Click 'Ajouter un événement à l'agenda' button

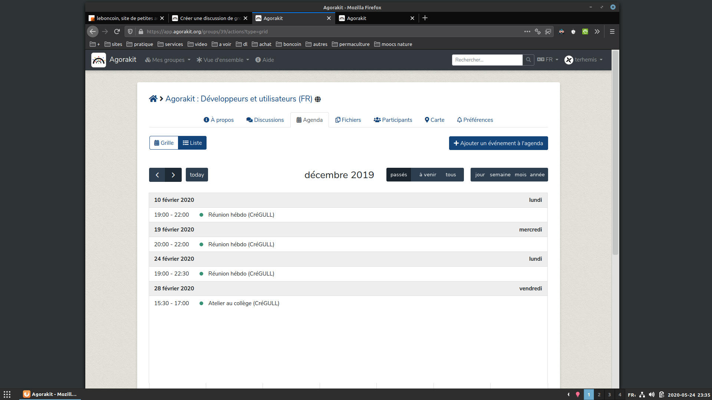point(498,143)
